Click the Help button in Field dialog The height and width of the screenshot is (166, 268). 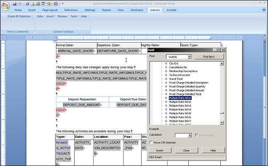[213, 150]
